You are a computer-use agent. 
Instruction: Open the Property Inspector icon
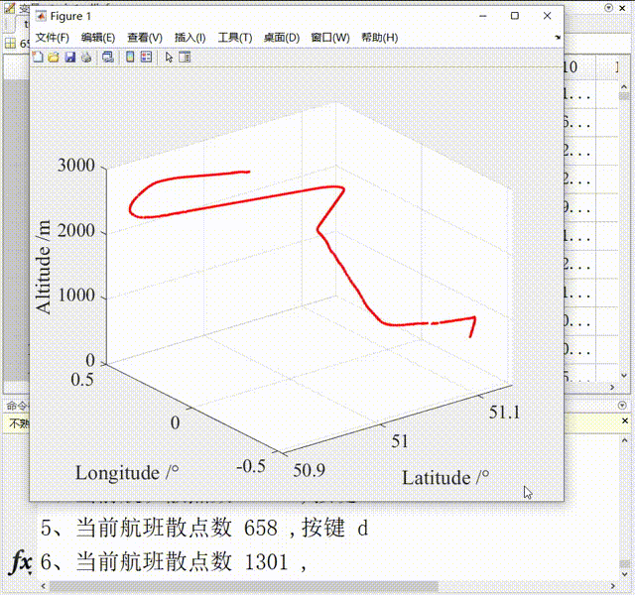point(185,58)
